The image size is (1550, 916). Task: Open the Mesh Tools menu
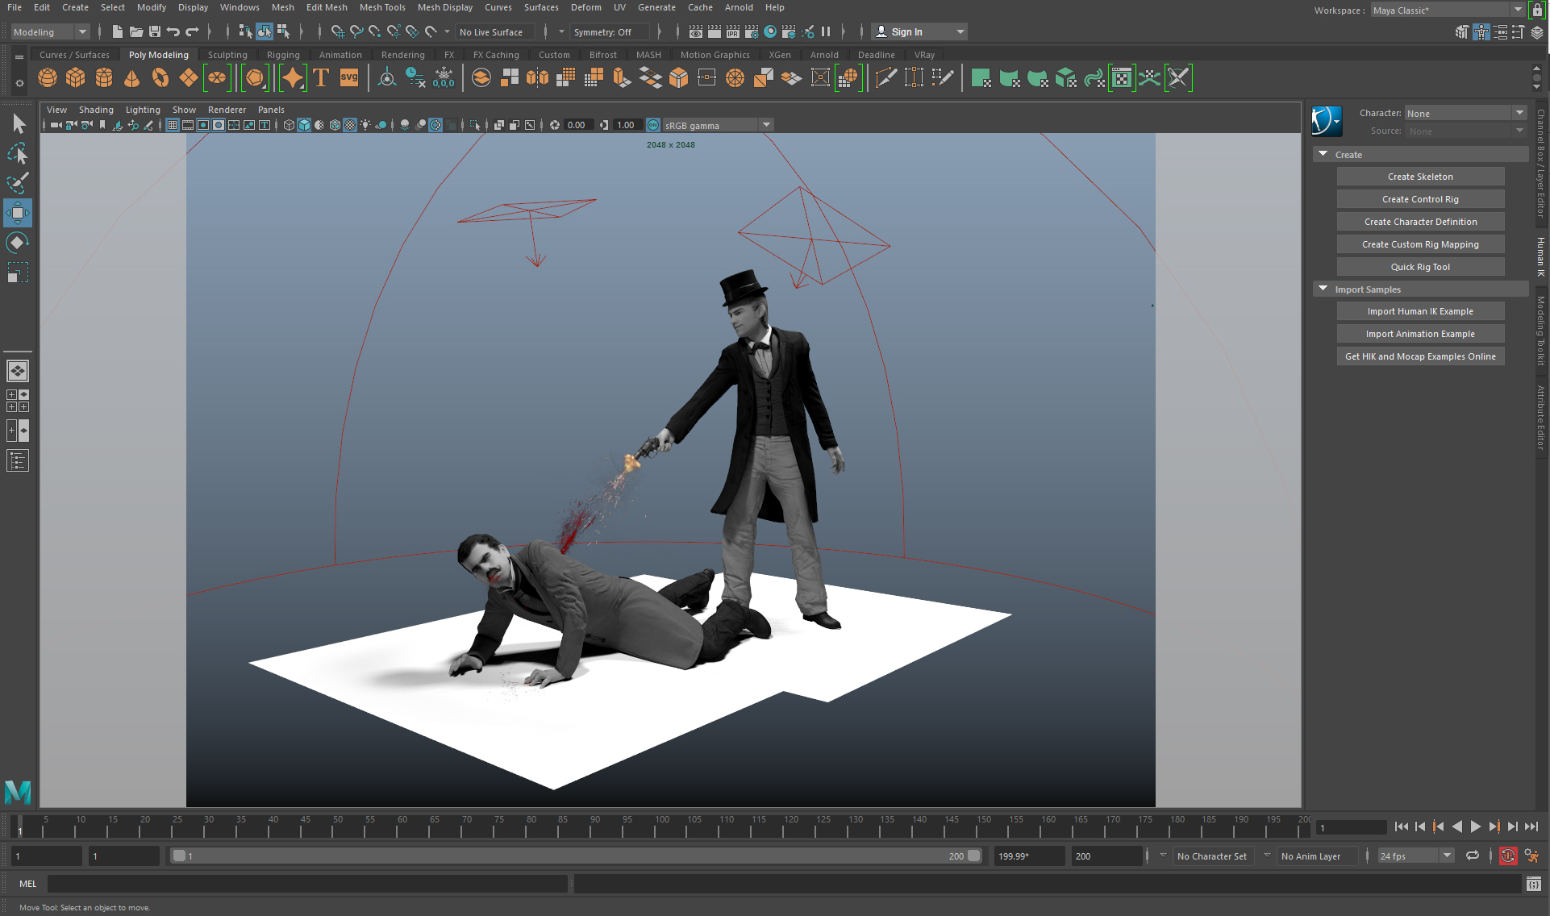coord(382,7)
